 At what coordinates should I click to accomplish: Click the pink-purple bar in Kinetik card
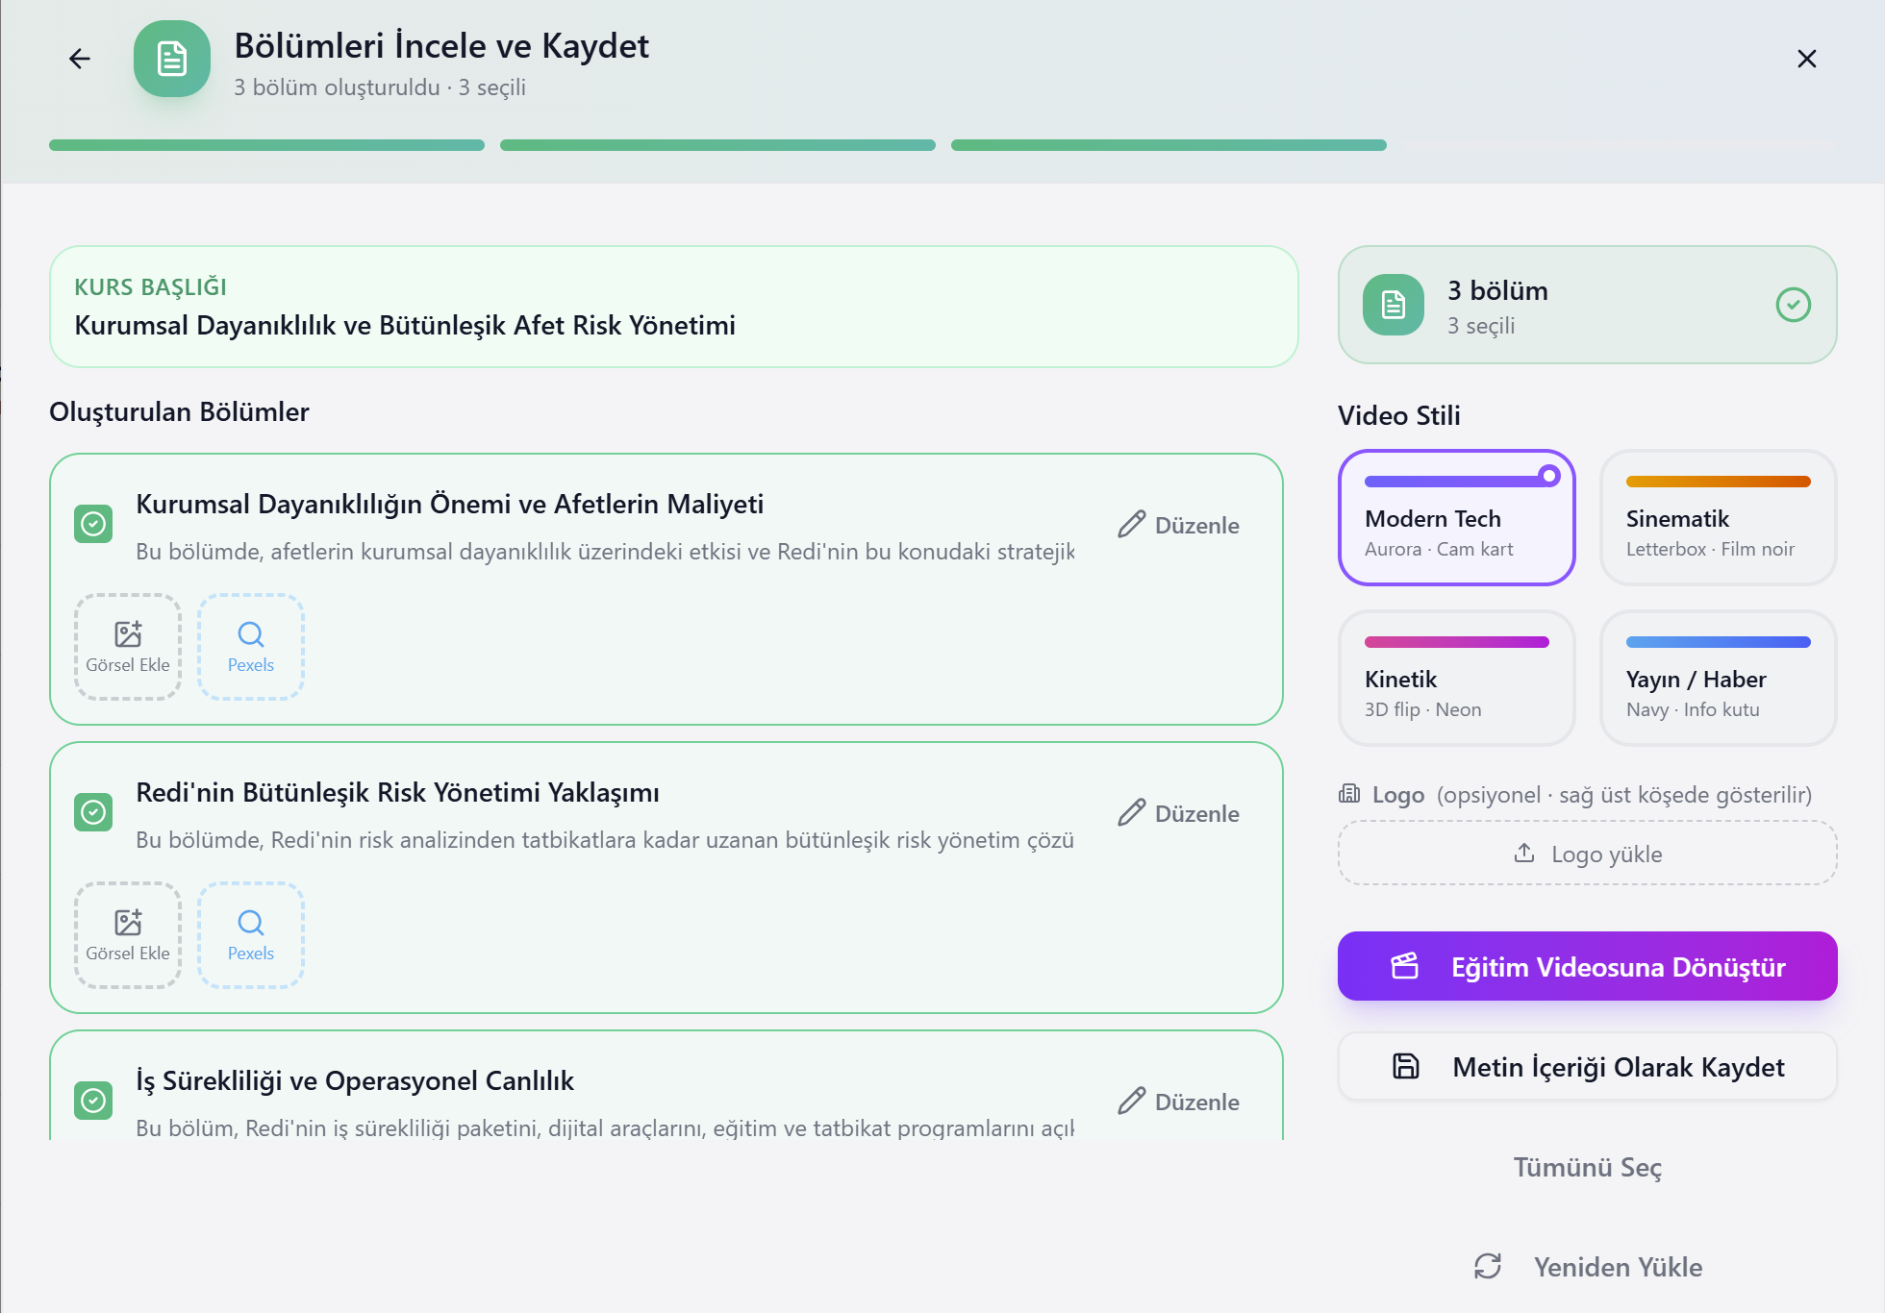click(x=1457, y=642)
